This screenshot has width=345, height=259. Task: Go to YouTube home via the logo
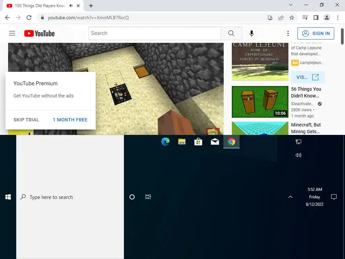pyautogui.click(x=39, y=33)
